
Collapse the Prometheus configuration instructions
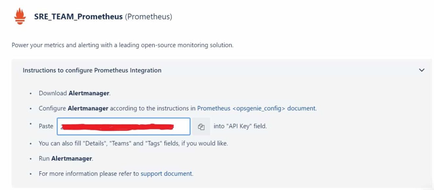[421, 70]
